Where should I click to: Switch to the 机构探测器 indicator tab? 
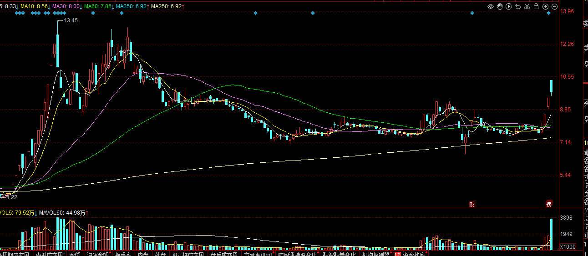click(375, 254)
